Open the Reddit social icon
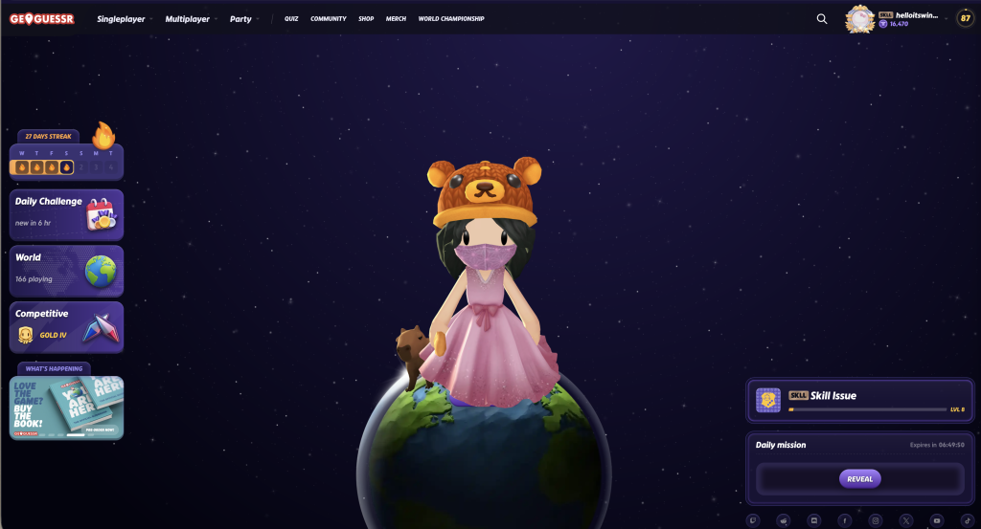This screenshot has height=529, width=981. coord(784,520)
